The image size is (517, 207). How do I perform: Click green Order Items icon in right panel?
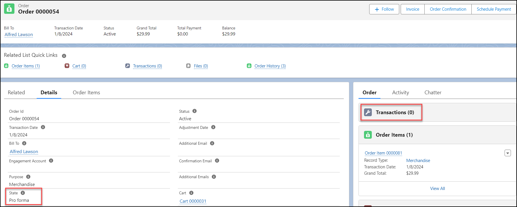pyautogui.click(x=368, y=135)
